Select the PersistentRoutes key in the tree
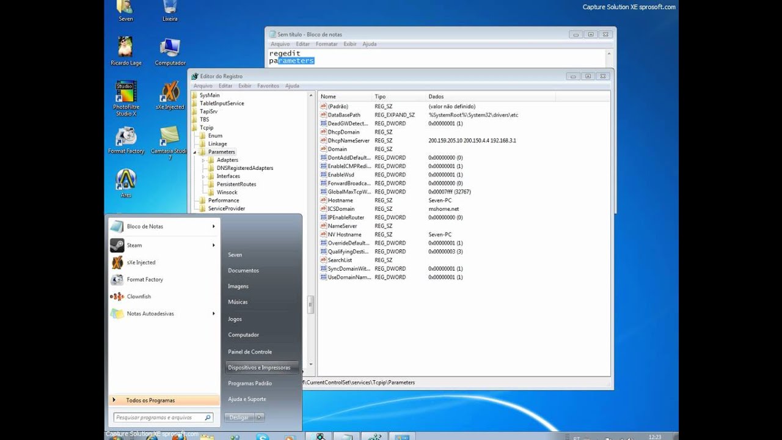The image size is (782, 440). pyautogui.click(x=236, y=184)
